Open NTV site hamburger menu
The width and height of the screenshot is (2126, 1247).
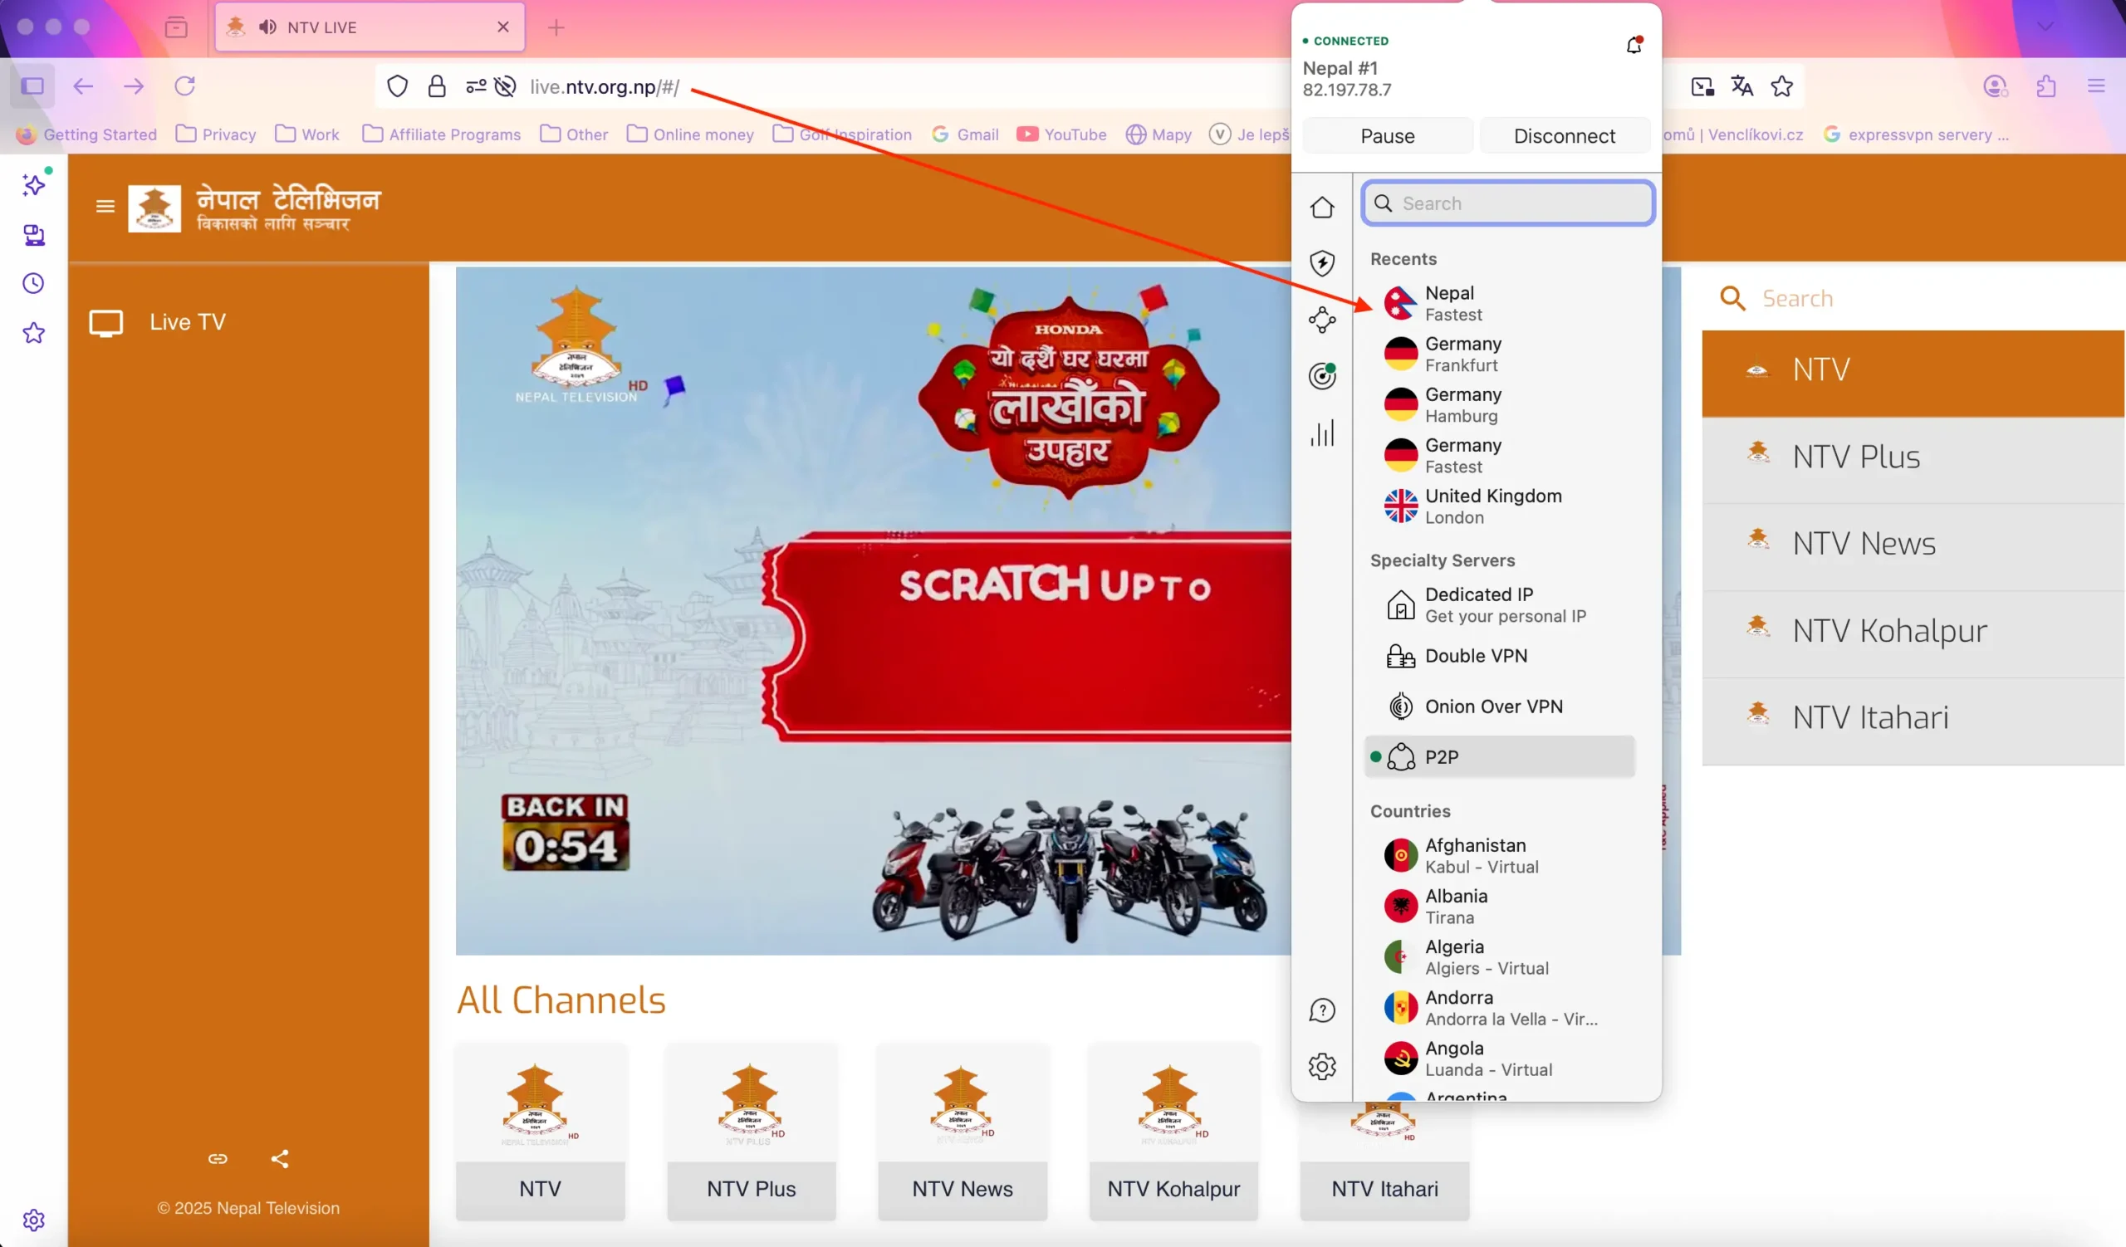[105, 206]
